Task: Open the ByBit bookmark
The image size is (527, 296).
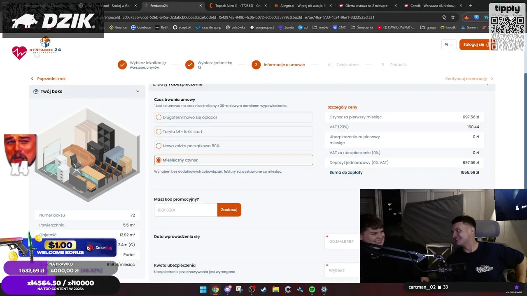Action: point(161,27)
